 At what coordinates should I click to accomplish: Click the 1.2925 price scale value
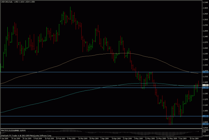[205, 14]
